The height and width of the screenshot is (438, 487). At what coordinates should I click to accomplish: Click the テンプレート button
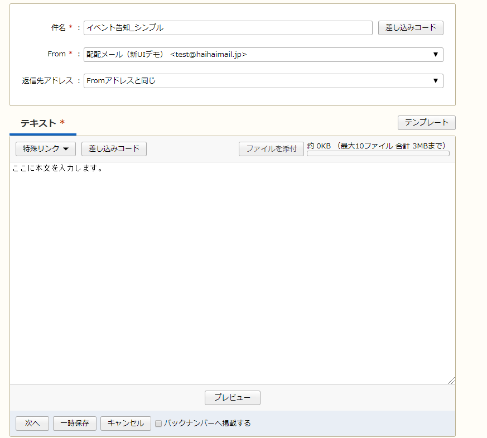coord(426,123)
